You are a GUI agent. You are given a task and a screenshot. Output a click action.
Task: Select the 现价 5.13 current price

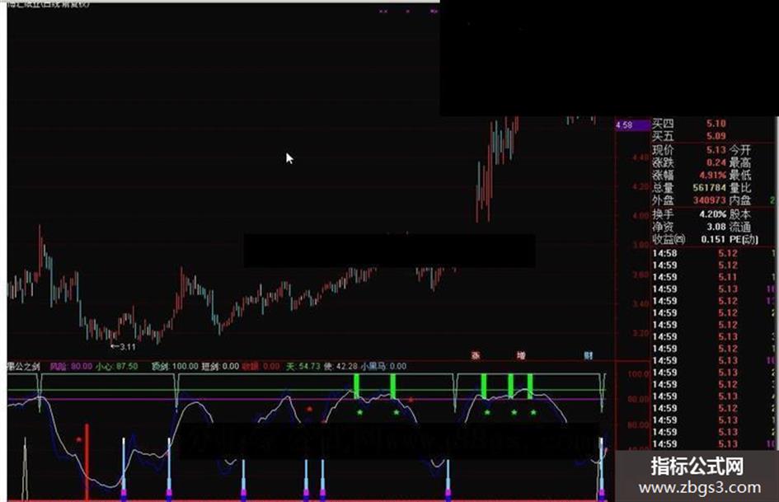coord(689,149)
